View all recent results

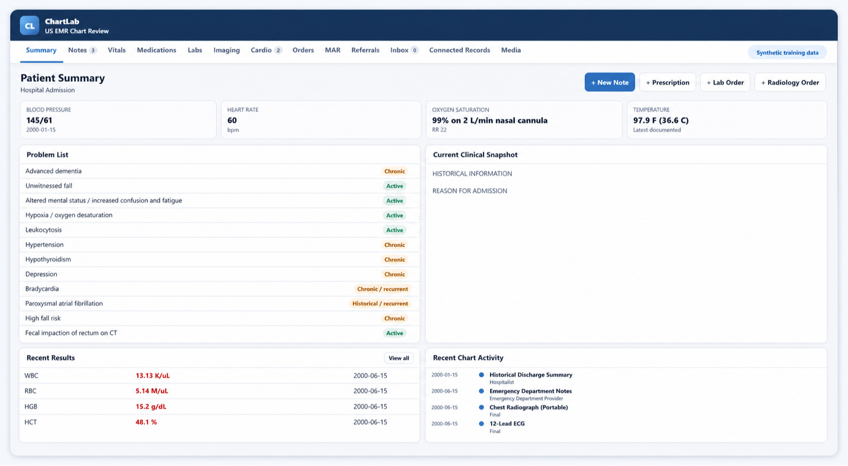tap(398, 358)
